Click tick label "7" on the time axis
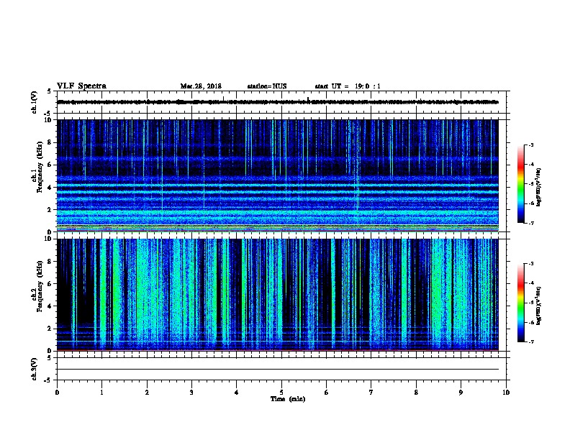570x440 pixels. point(371,393)
